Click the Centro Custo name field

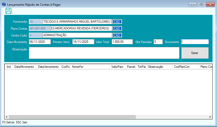pos(77,35)
